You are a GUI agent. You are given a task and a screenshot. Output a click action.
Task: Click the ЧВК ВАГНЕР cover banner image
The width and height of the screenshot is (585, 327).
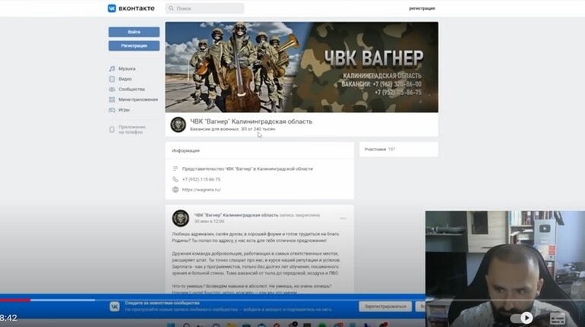pyautogui.click(x=302, y=67)
